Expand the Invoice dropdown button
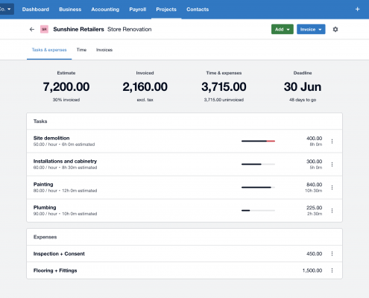 click(311, 29)
